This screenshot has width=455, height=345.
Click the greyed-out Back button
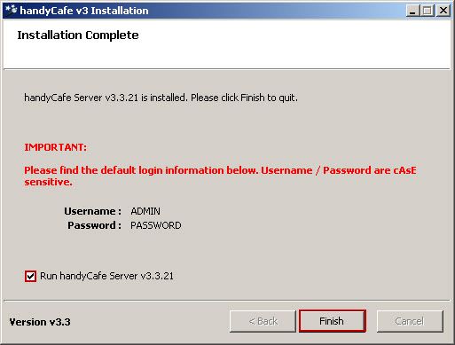263,321
